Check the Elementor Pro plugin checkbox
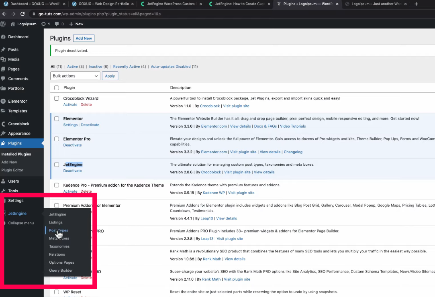Image resolution: width=435 pixels, height=297 pixels. click(x=57, y=139)
